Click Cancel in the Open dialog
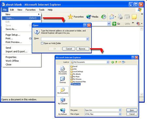This screenshot has height=119, width=147. pyautogui.click(x=69, y=49)
